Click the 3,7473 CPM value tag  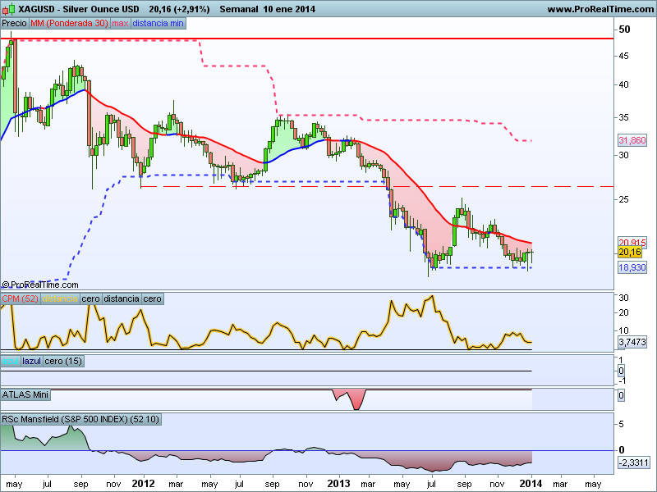point(632,342)
